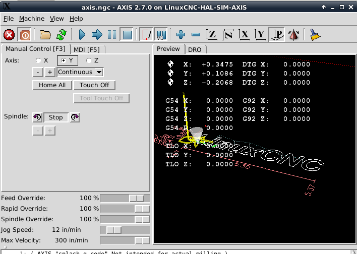Pause program execution
Viewport: 357px width, 254px height.
coord(112,35)
